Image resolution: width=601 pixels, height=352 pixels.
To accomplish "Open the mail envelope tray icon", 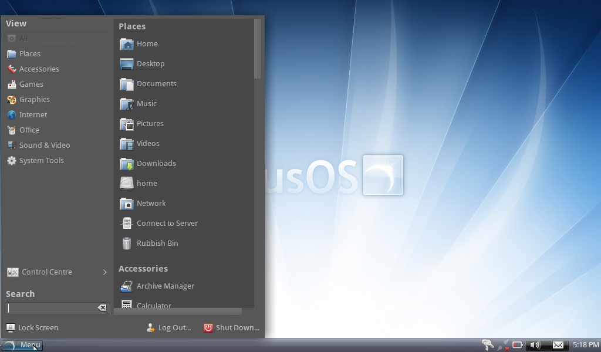I will (558, 345).
